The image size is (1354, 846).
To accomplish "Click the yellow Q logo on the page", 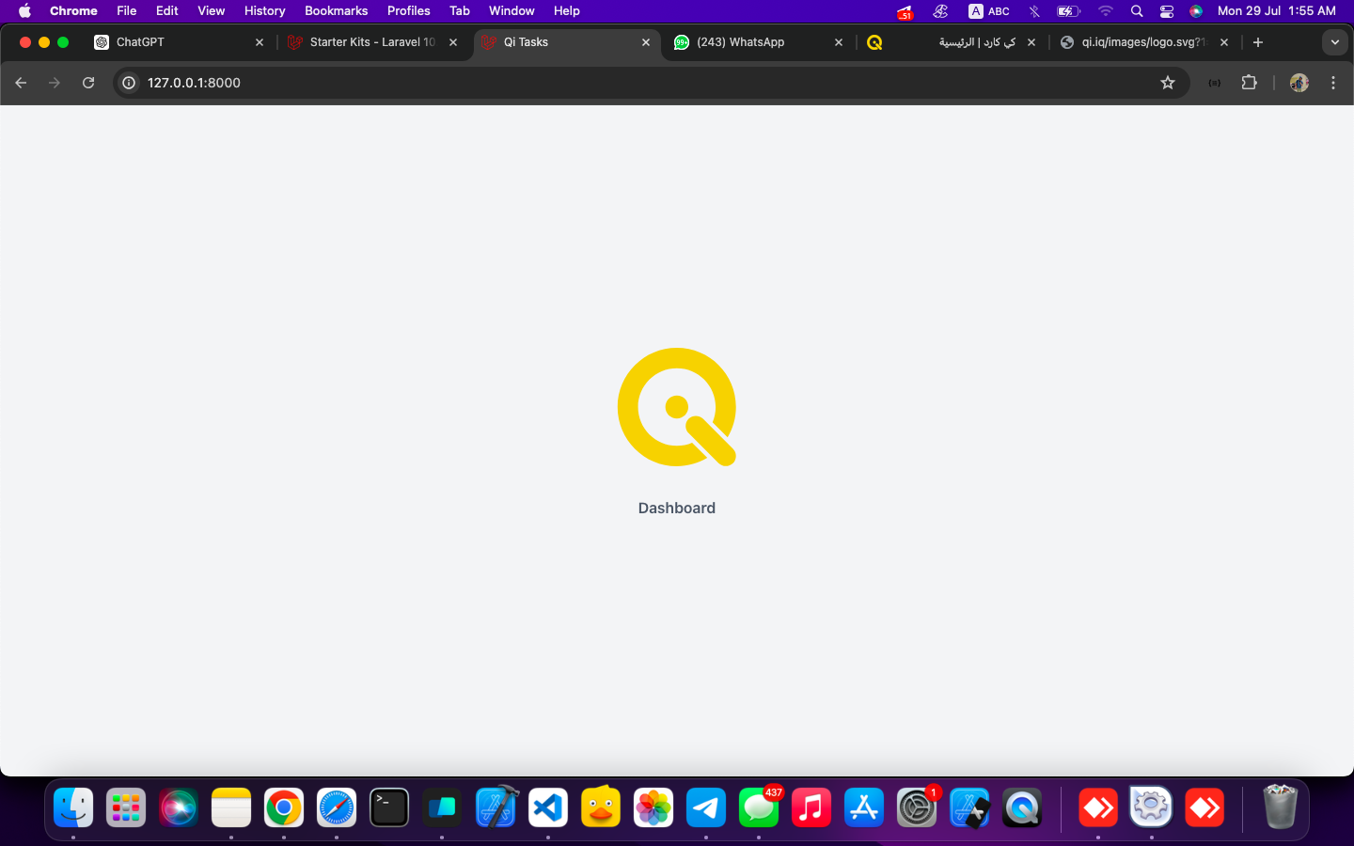I will [677, 407].
